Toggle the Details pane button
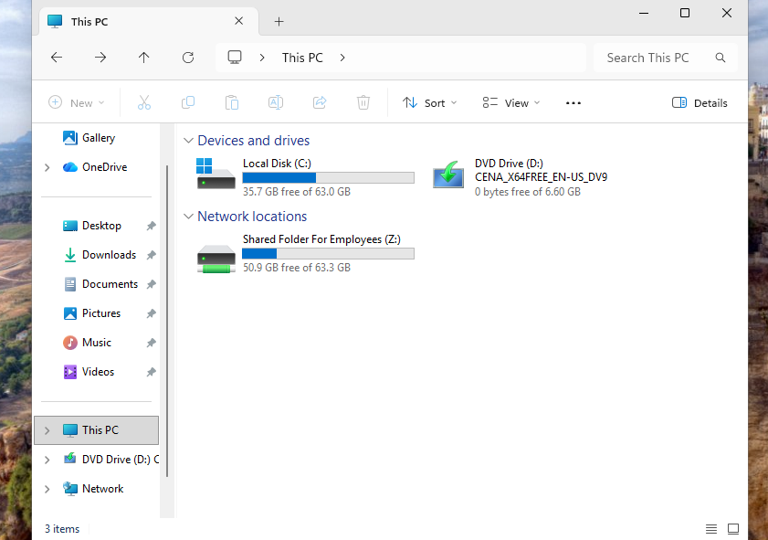 pyautogui.click(x=700, y=103)
